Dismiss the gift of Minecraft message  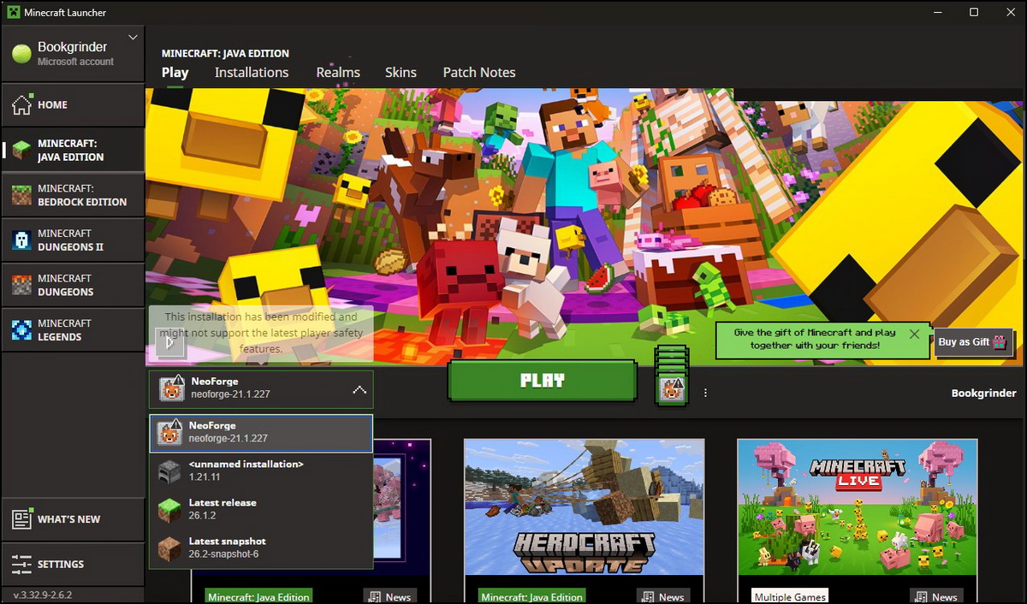[x=915, y=334]
